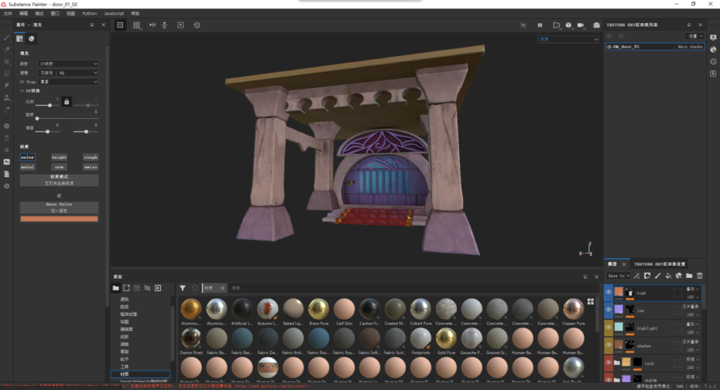The height and width of the screenshot is (390, 720).
Task: Toggle visibility of the 'shadow' layer
Action: point(609,345)
